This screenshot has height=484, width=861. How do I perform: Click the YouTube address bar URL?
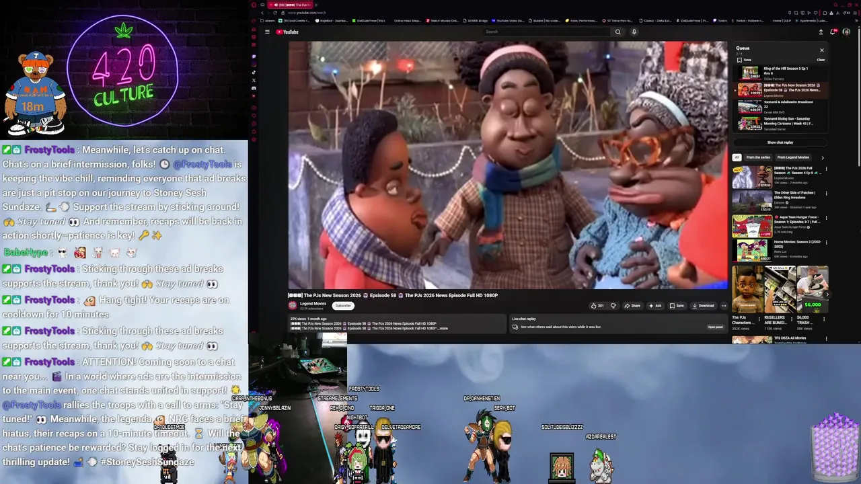click(x=307, y=13)
